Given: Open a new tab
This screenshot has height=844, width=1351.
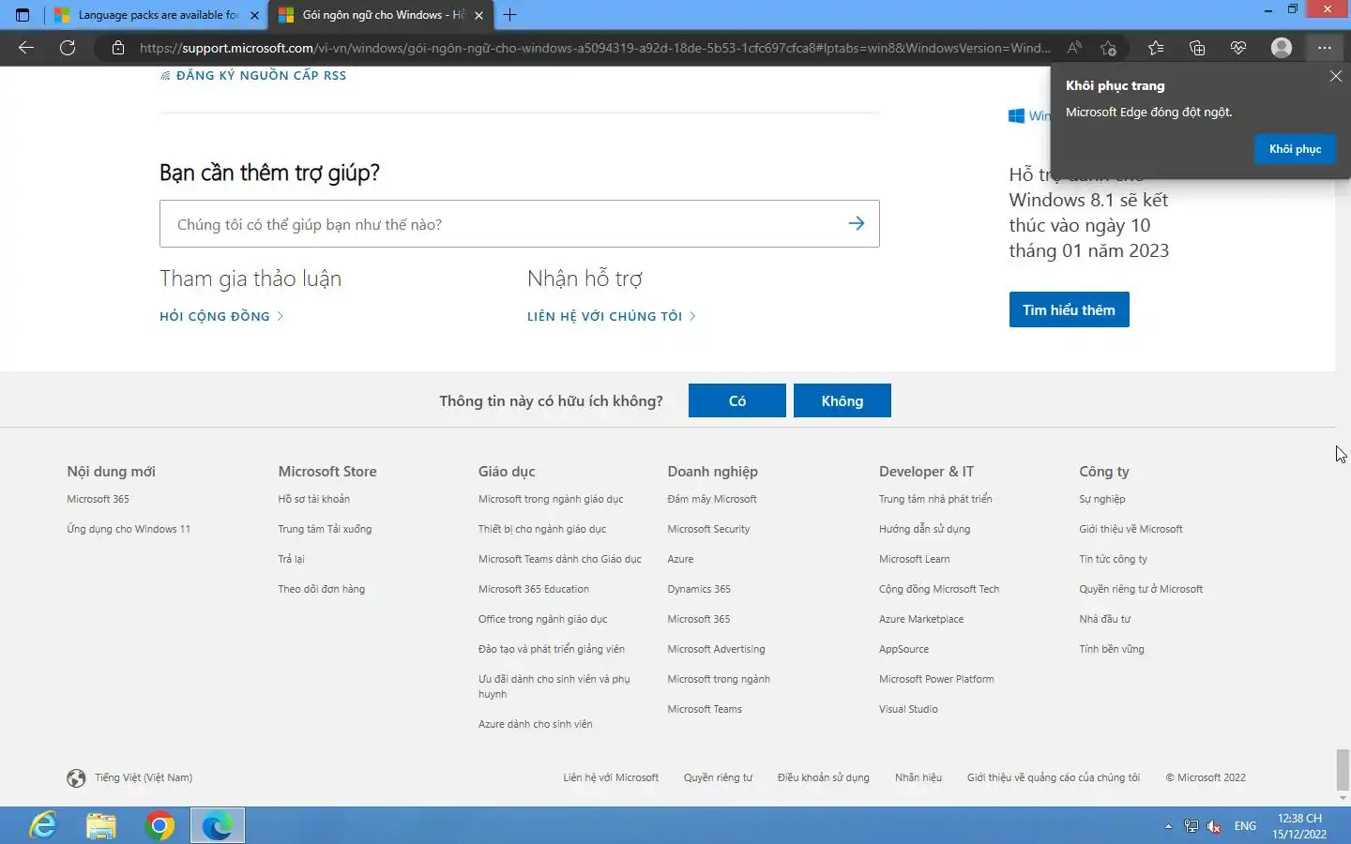Looking at the screenshot, I should tap(509, 15).
